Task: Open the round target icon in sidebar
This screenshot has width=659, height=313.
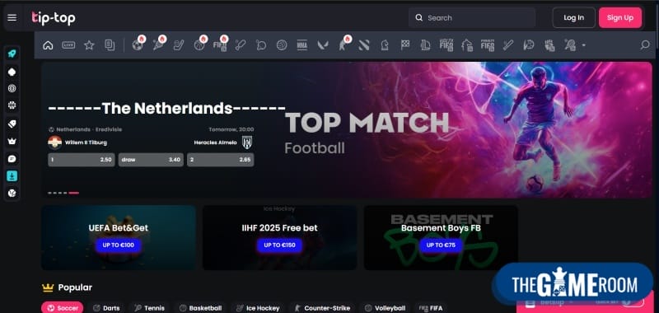Action: [x=12, y=88]
